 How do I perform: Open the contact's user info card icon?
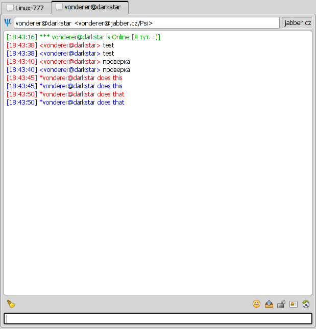click(x=294, y=304)
